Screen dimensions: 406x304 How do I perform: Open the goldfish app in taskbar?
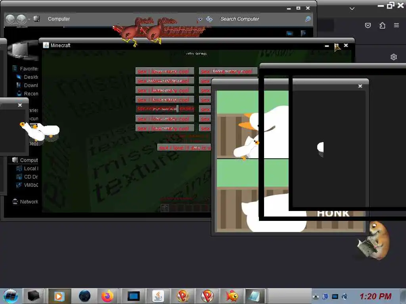(x=232, y=296)
